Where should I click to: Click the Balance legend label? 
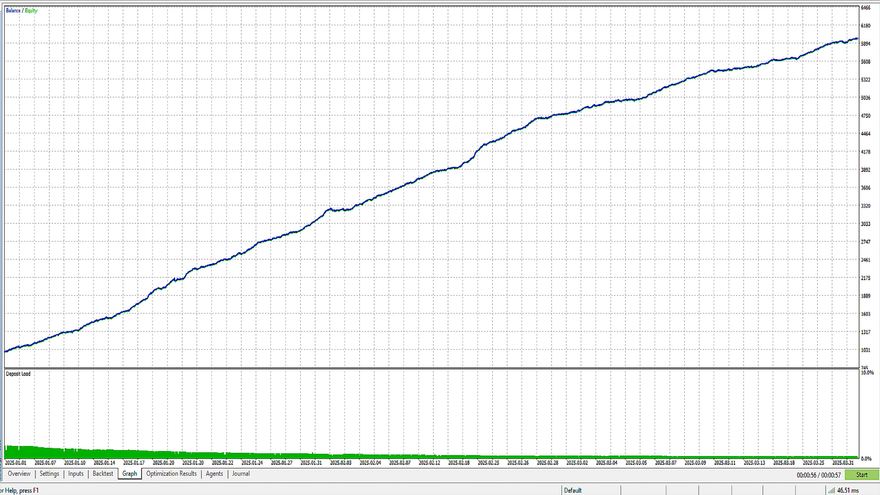(x=13, y=11)
